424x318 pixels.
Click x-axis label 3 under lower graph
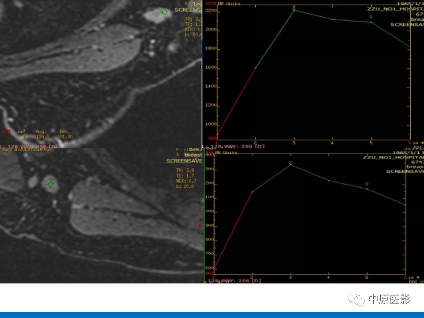pyautogui.click(x=291, y=277)
